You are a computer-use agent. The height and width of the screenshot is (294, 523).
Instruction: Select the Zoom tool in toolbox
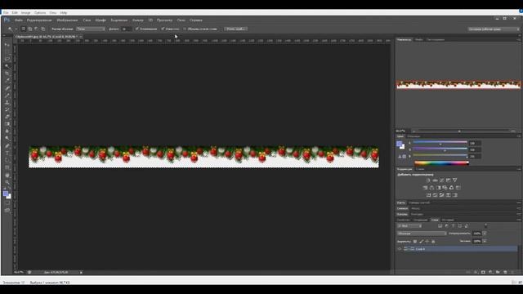click(x=7, y=182)
